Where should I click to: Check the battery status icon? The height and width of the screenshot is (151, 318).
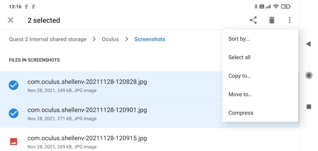tap(286, 7)
